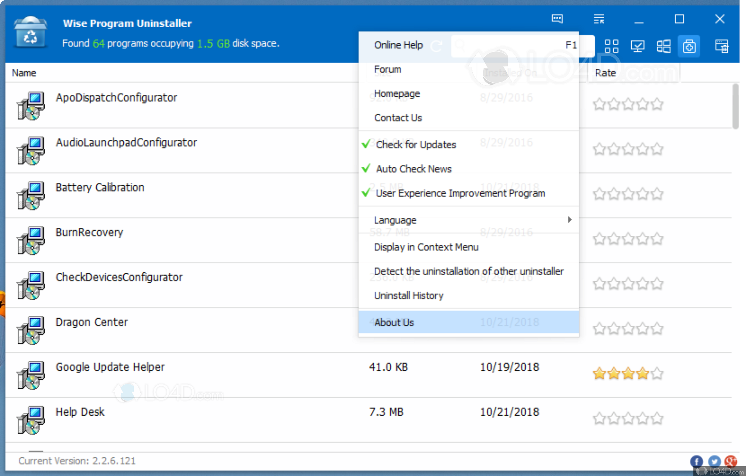Click the Online Help link
The height and width of the screenshot is (476, 746).
398,45
